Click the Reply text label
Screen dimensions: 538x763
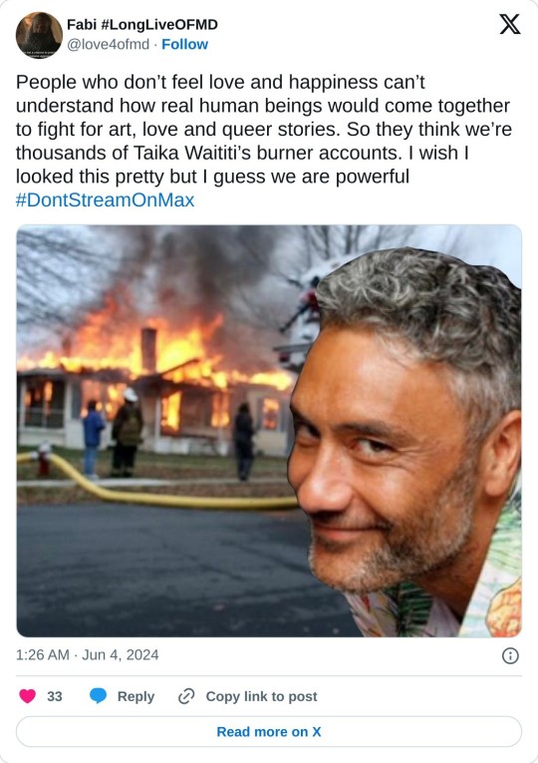tap(135, 696)
